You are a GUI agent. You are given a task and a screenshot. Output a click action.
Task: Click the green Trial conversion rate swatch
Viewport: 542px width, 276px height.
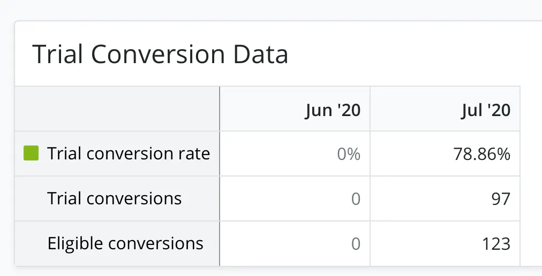pos(31,154)
